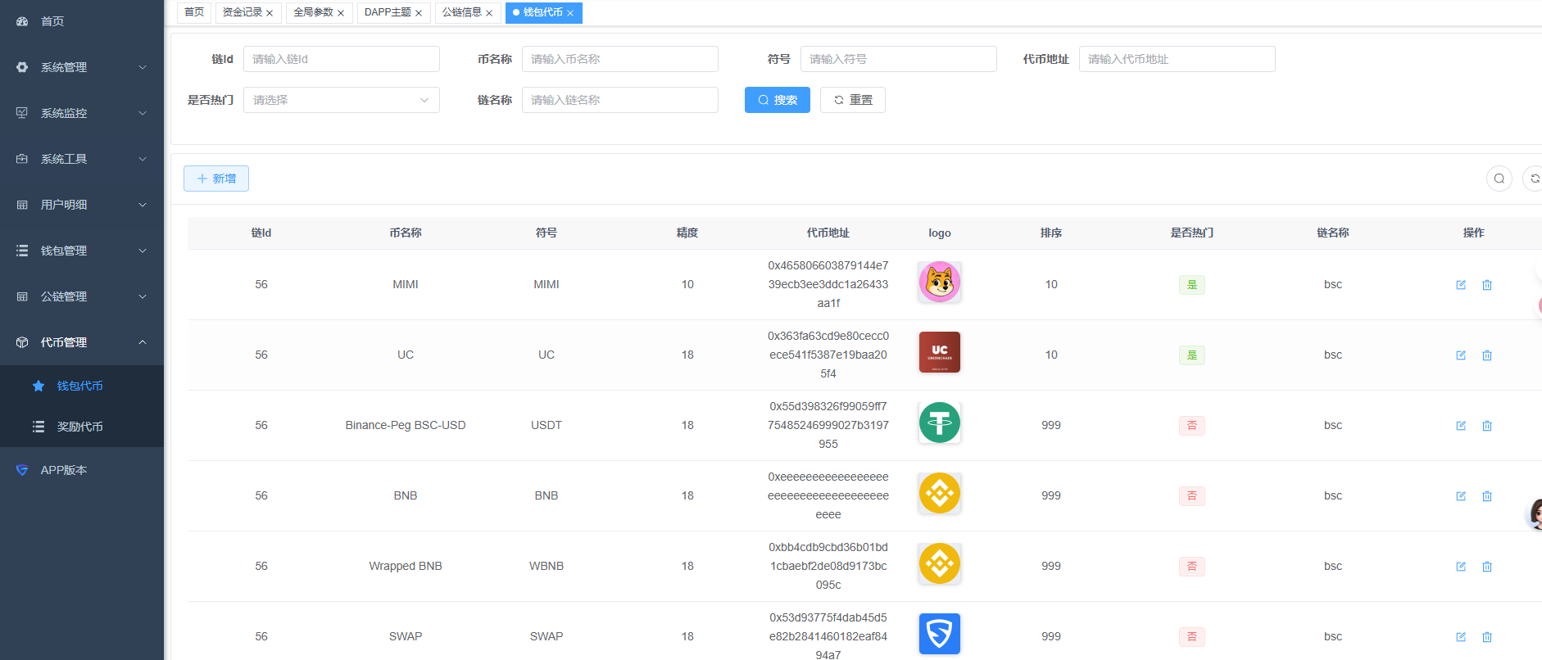The width and height of the screenshot is (1542, 660).
Task: Click trash icon in Wrapped BNB row
Action: point(1486,567)
